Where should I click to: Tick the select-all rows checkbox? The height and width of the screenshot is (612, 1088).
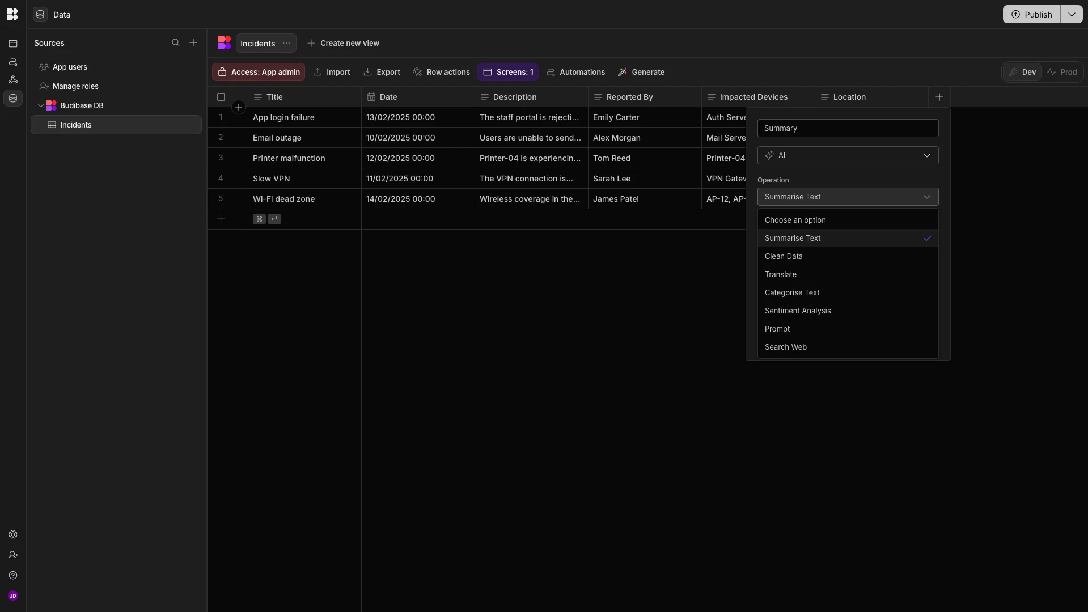click(221, 97)
